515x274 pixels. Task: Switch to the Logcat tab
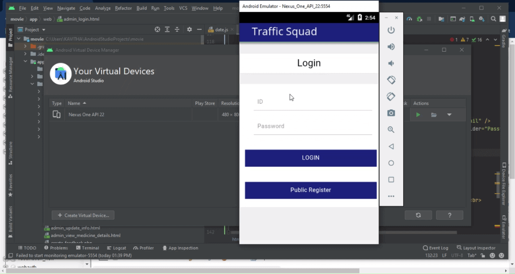(x=116, y=248)
